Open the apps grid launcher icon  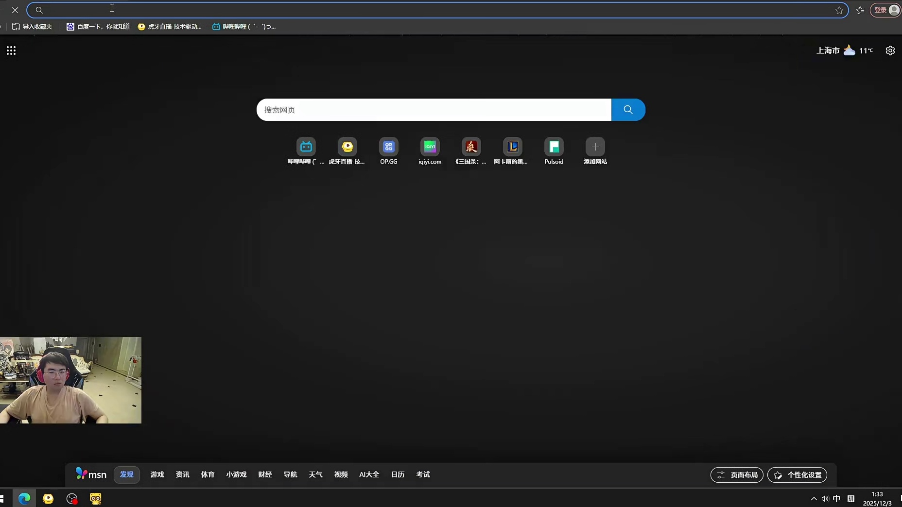click(11, 51)
